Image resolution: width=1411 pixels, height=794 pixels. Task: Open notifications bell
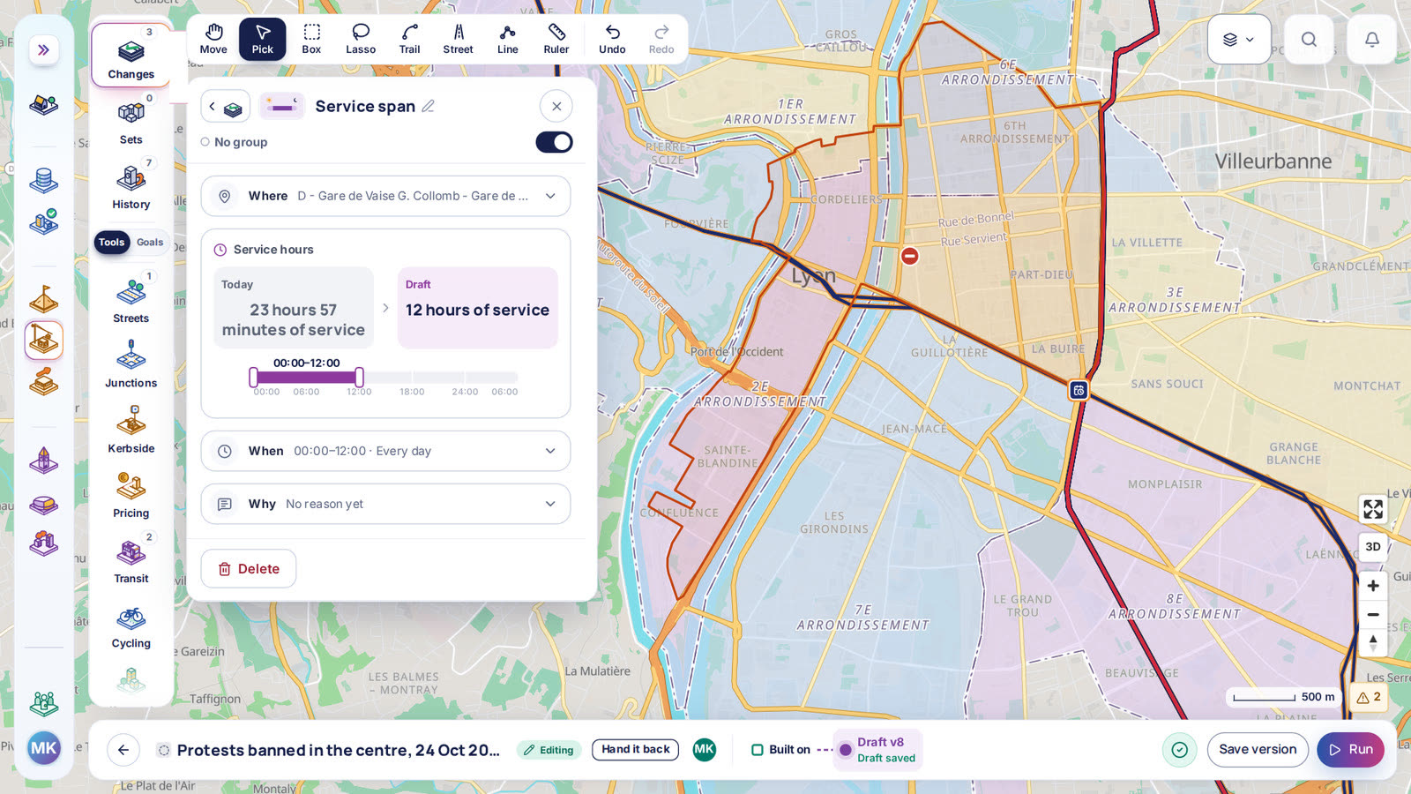coord(1372,39)
